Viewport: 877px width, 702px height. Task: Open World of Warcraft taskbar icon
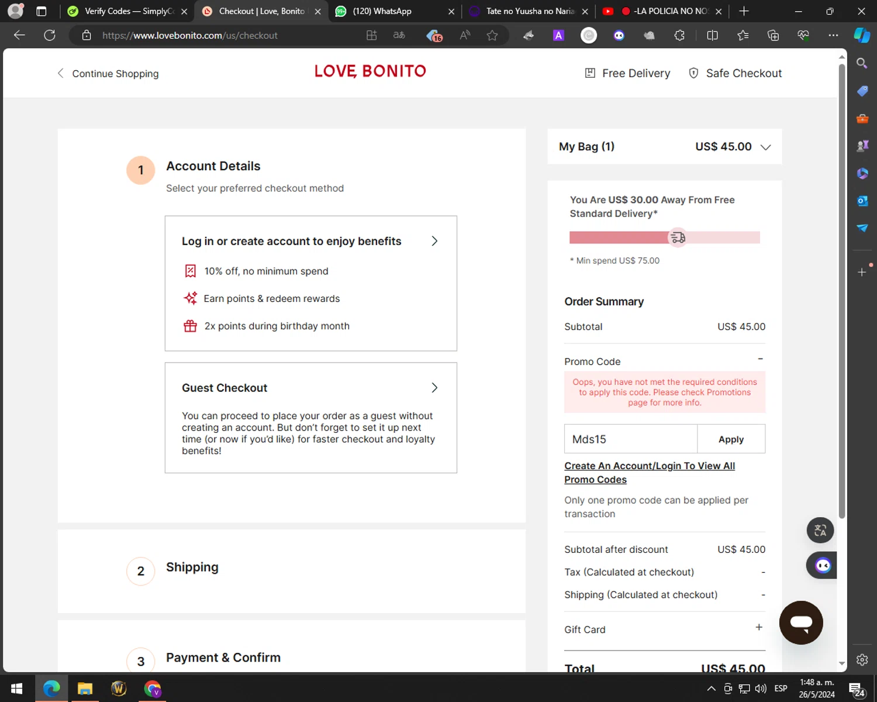[119, 689]
